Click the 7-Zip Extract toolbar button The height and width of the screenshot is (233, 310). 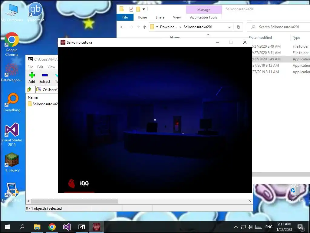click(45, 78)
